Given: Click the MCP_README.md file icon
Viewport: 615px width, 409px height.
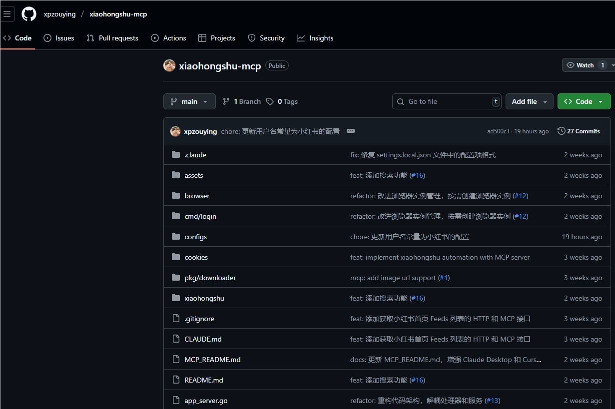Looking at the screenshot, I should coord(176,360).
